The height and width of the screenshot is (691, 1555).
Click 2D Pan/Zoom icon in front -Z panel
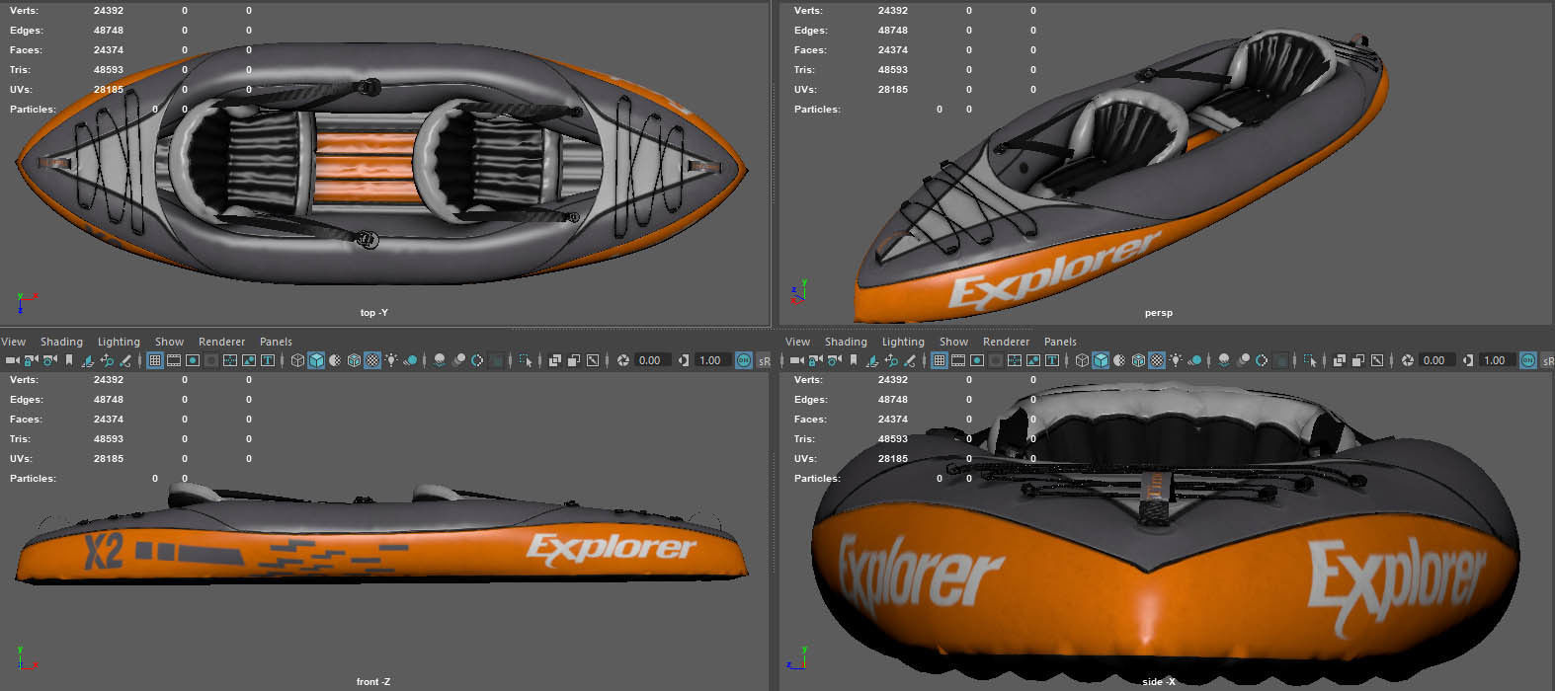coord(107,360)
